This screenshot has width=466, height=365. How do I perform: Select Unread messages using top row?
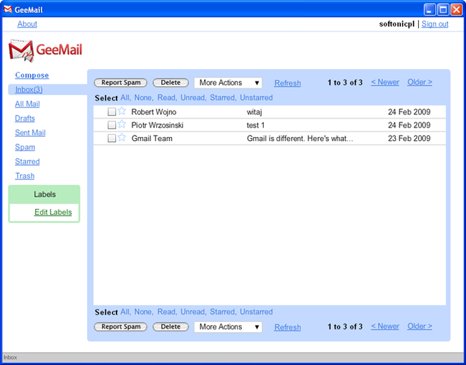193,98
